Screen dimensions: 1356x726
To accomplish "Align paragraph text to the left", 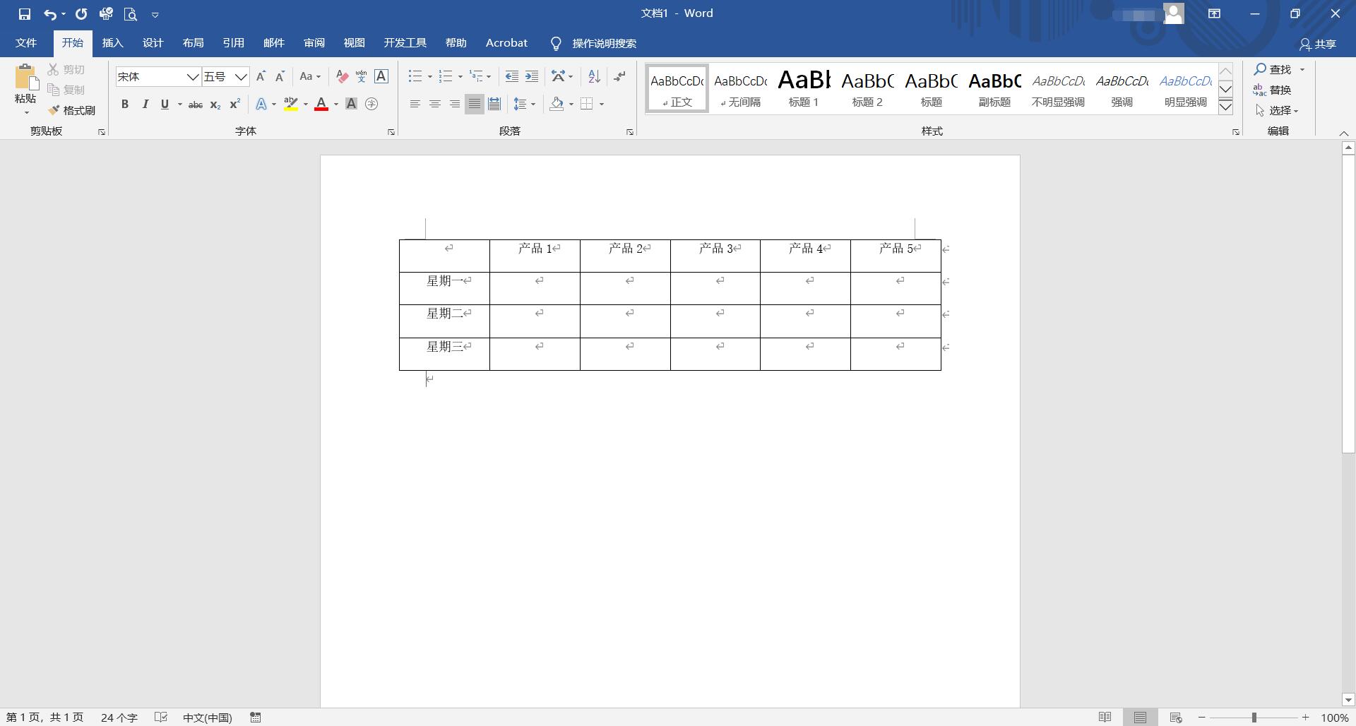I will click(x=415, y=105).
